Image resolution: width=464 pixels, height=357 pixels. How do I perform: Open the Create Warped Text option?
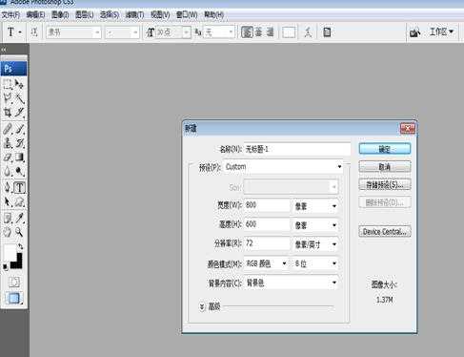[308, 32]
